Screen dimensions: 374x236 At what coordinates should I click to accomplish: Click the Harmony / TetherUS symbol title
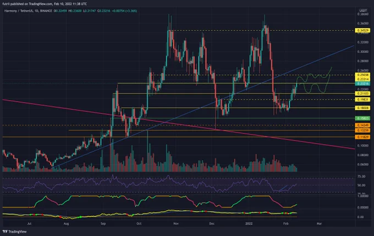[x=18, y=11]
